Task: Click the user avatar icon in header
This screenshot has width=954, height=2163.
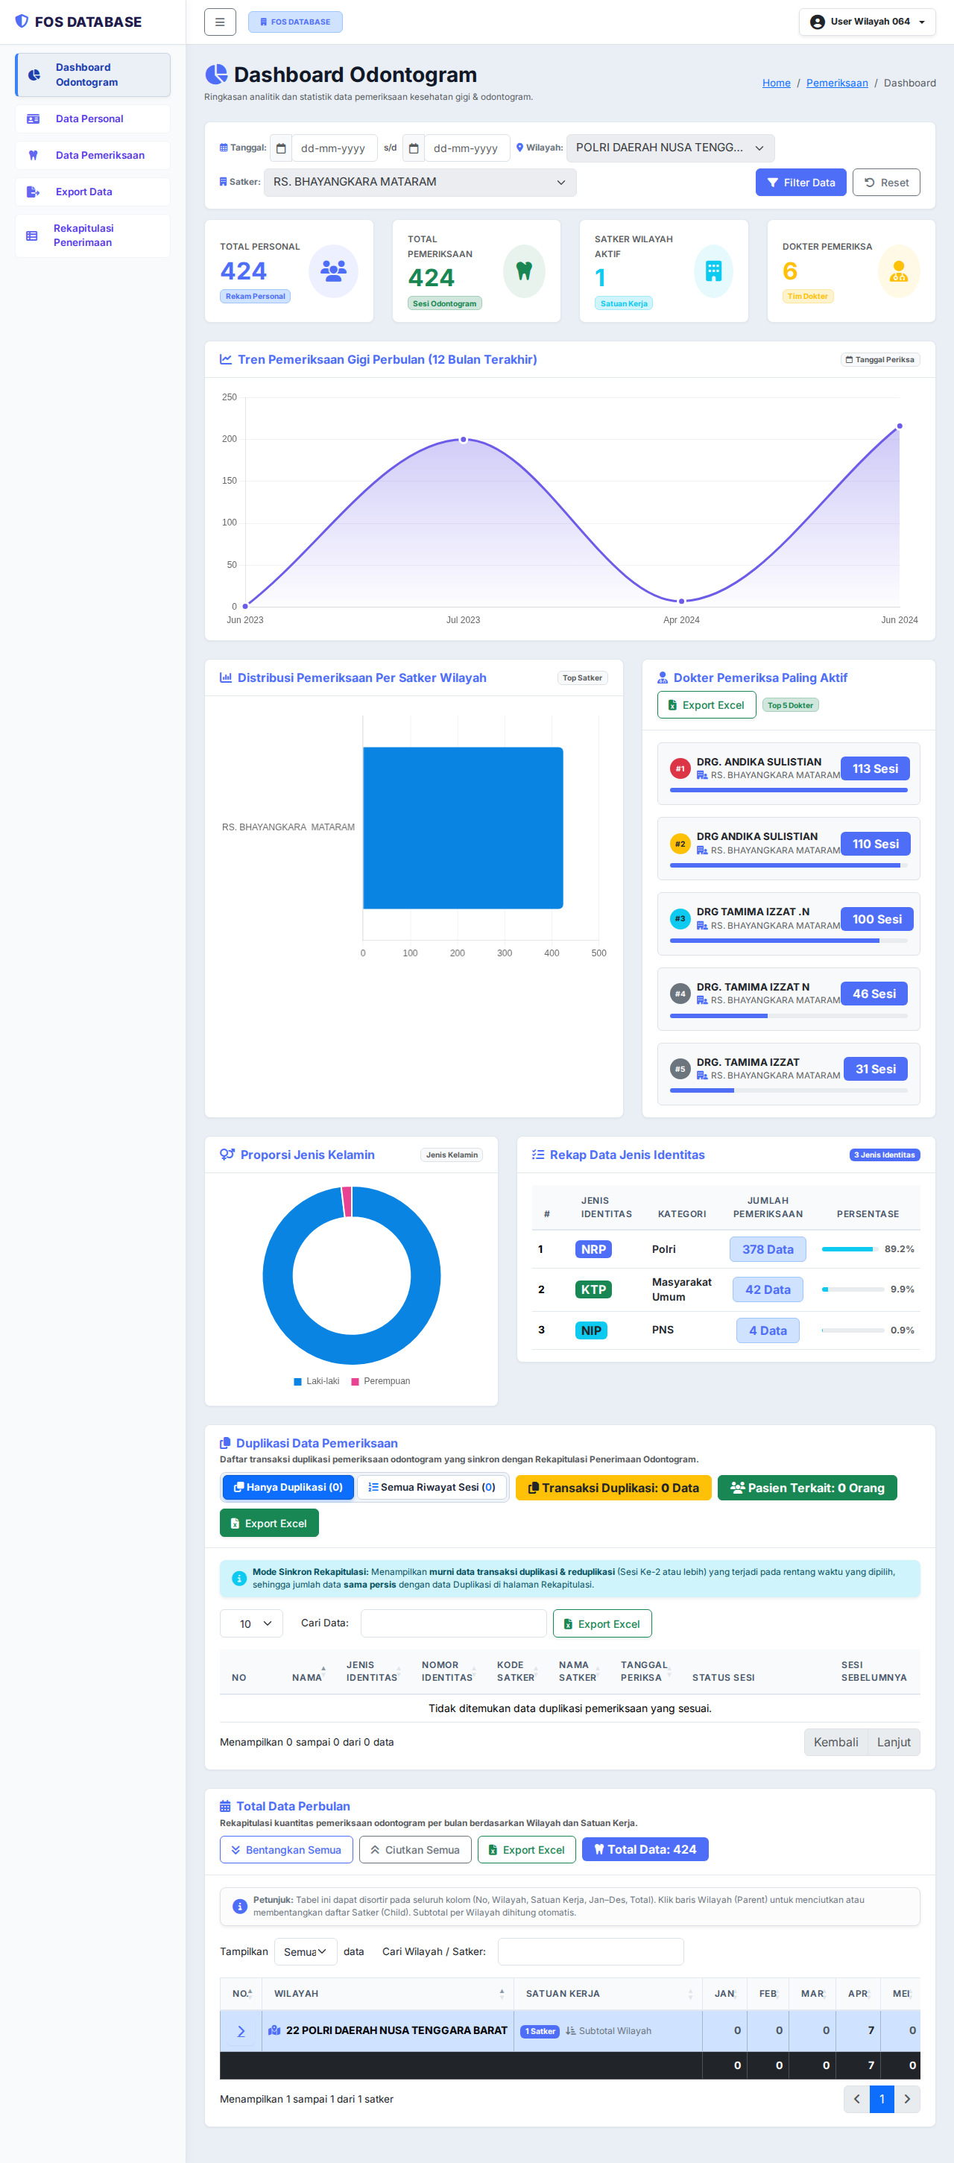Action: [817, 22]
